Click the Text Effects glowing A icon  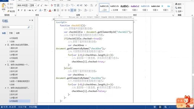click(41, 10)
